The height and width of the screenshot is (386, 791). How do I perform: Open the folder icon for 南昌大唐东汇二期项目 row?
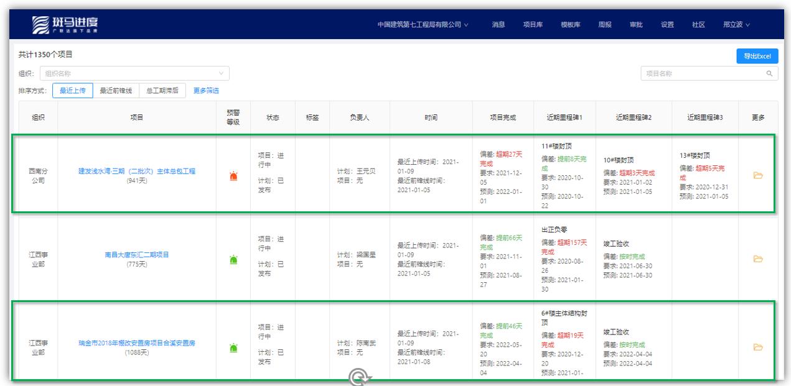coord(757,260)
